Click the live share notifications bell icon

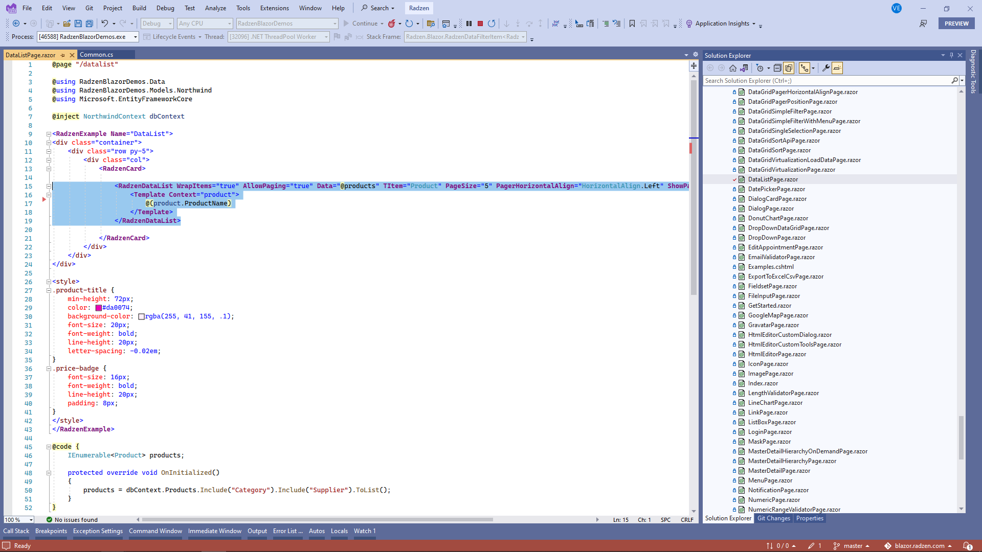click(x=968, y=546)
